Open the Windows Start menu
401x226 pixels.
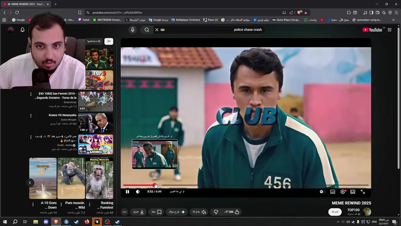[x=5, y=222]
